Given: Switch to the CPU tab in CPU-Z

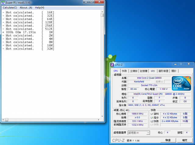Looking at the screenshot, I should coord(116,71).
